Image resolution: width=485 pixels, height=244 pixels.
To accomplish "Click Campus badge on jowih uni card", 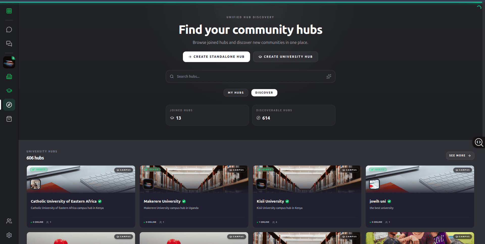I will coord(463,170).
